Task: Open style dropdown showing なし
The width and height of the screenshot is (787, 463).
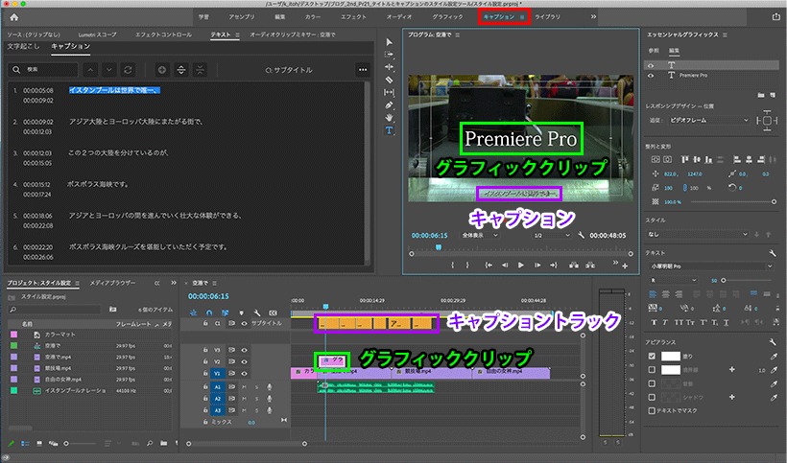Action: (698, 234)
